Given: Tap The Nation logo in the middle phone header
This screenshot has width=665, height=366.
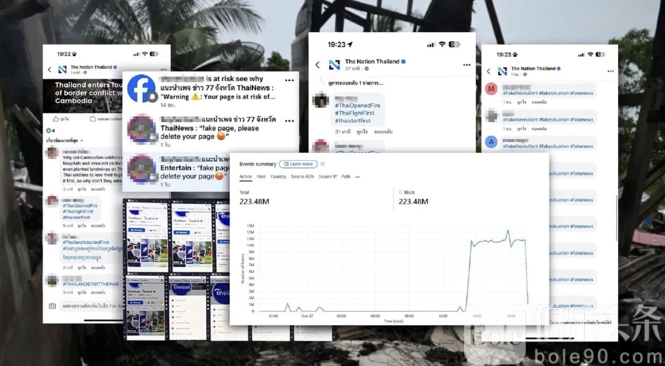Looking at the screenshot, I should click(334, 65).
